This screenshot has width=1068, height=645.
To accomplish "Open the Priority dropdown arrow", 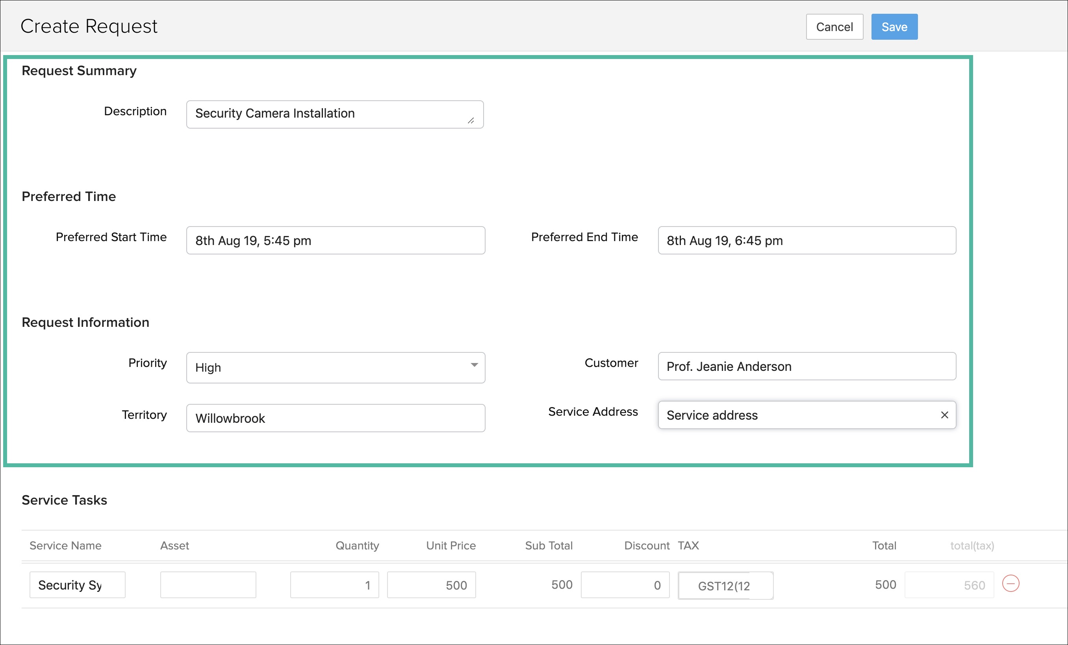I will coord(474,365).
